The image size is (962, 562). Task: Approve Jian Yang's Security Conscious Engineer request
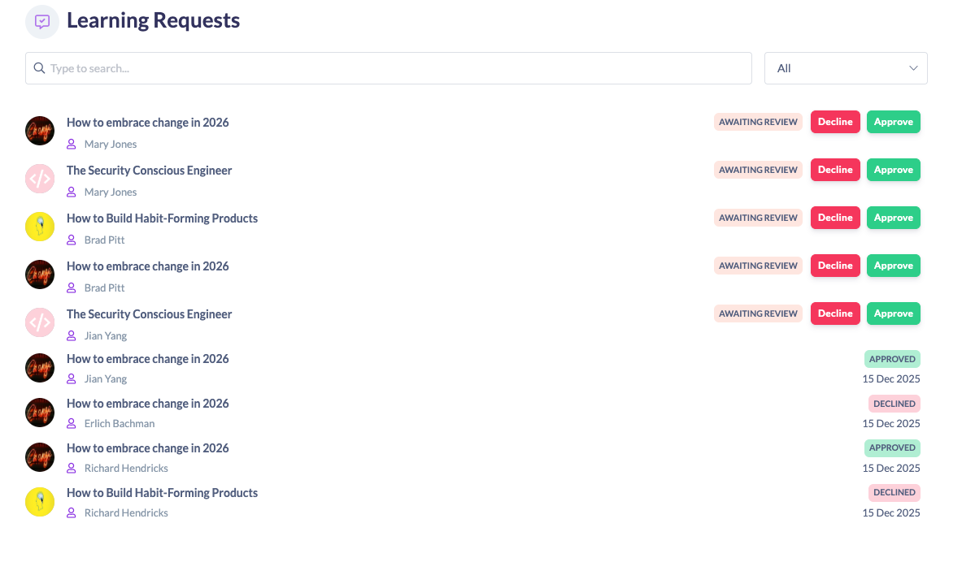893,313
